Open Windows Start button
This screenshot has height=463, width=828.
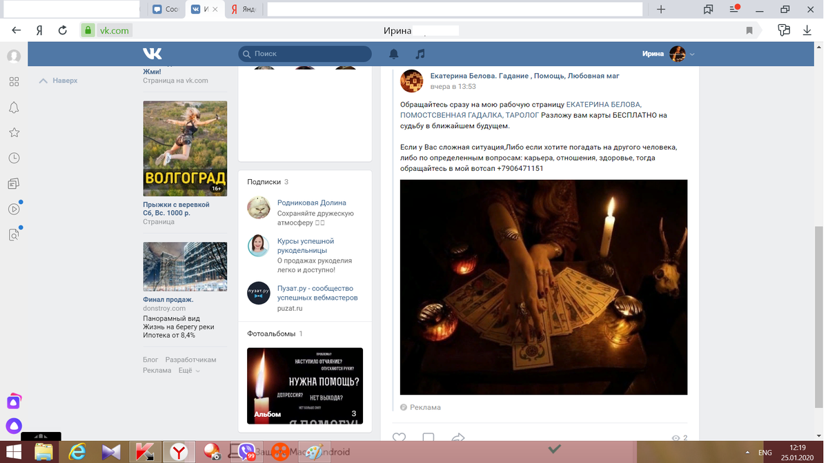[14, 452]
